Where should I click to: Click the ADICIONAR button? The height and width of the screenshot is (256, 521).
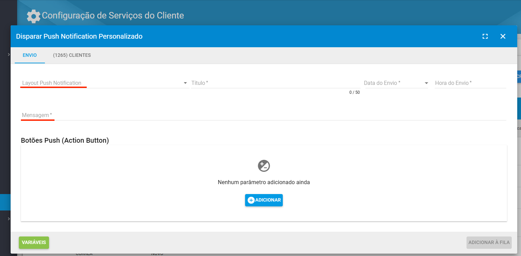tap(264, 200)
